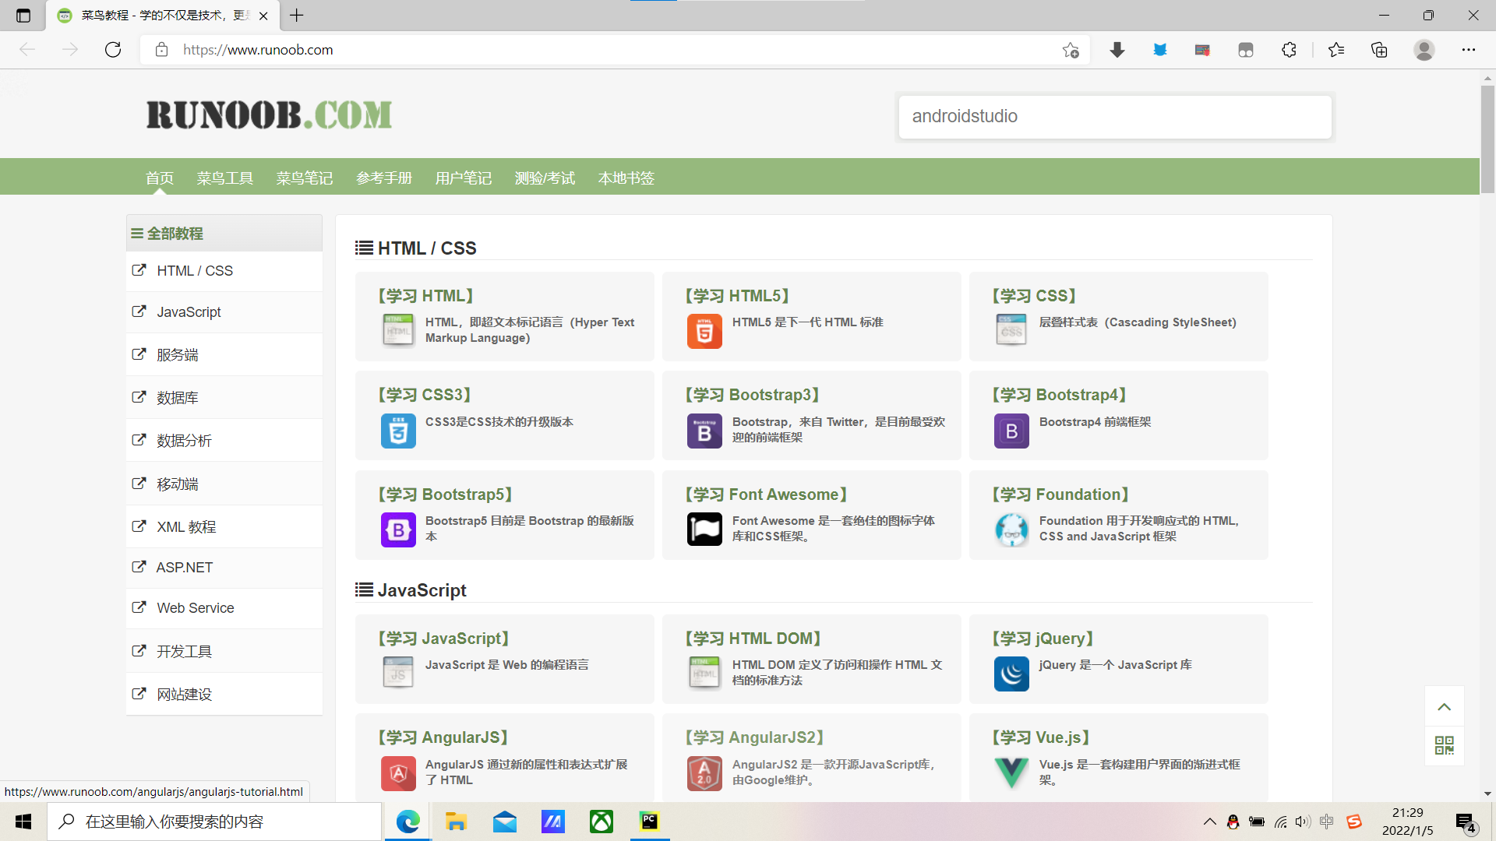This screenshot has width=1496, height=841.
Task: Open 本地书签 in the navigation bar
Action: 626,178
